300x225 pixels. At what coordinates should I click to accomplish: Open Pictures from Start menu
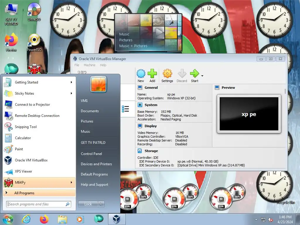tap(87, 121)
